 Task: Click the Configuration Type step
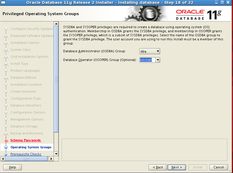(26, 98)
